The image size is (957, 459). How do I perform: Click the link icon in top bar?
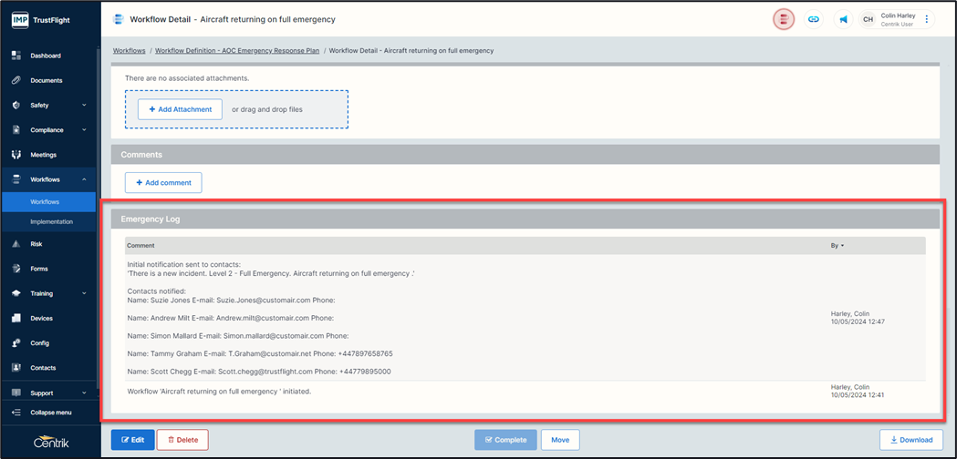[814, 19]
